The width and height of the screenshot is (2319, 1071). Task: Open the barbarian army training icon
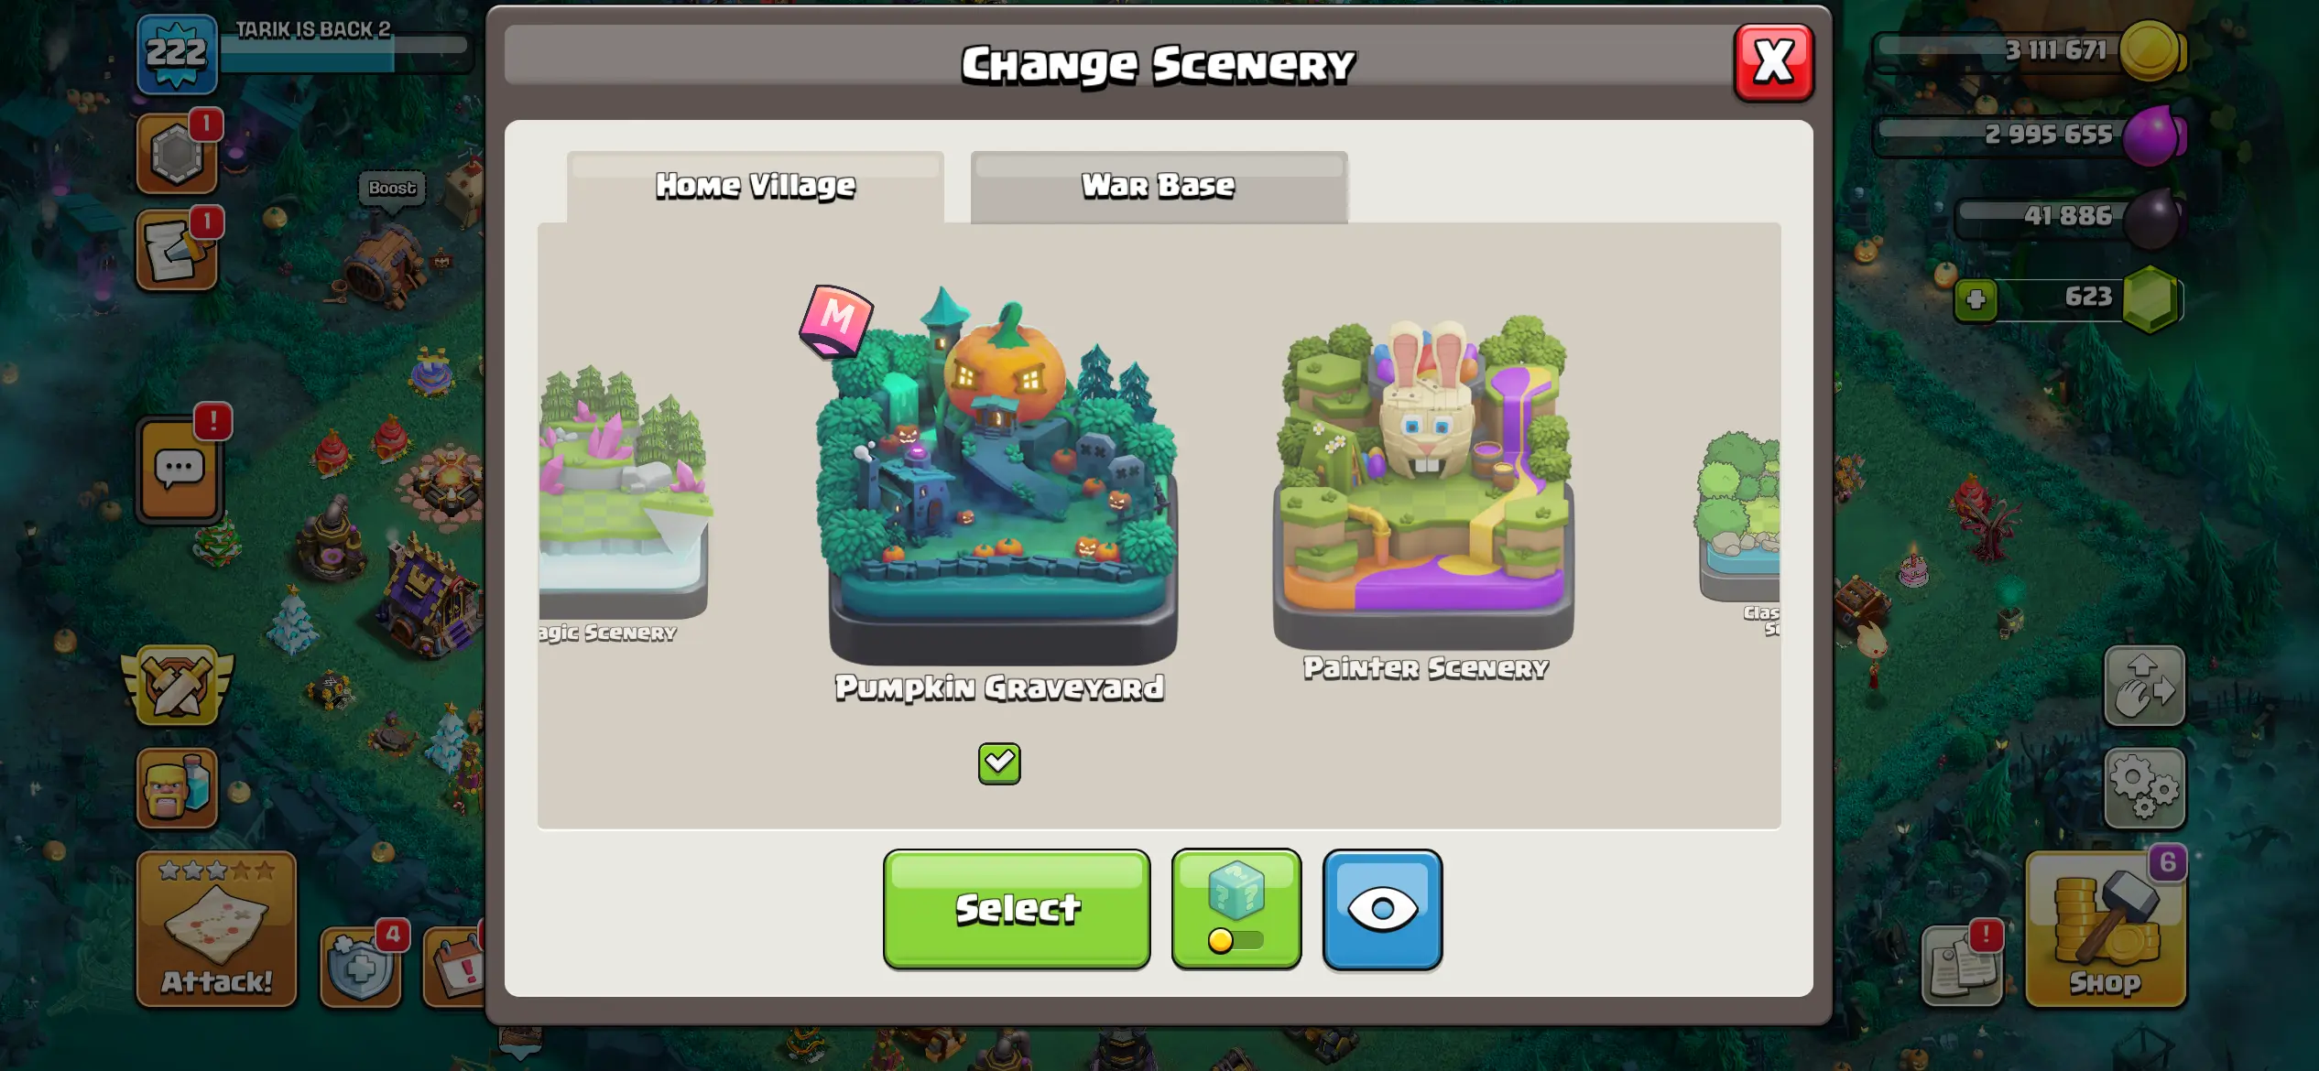(x=178, y=787)
